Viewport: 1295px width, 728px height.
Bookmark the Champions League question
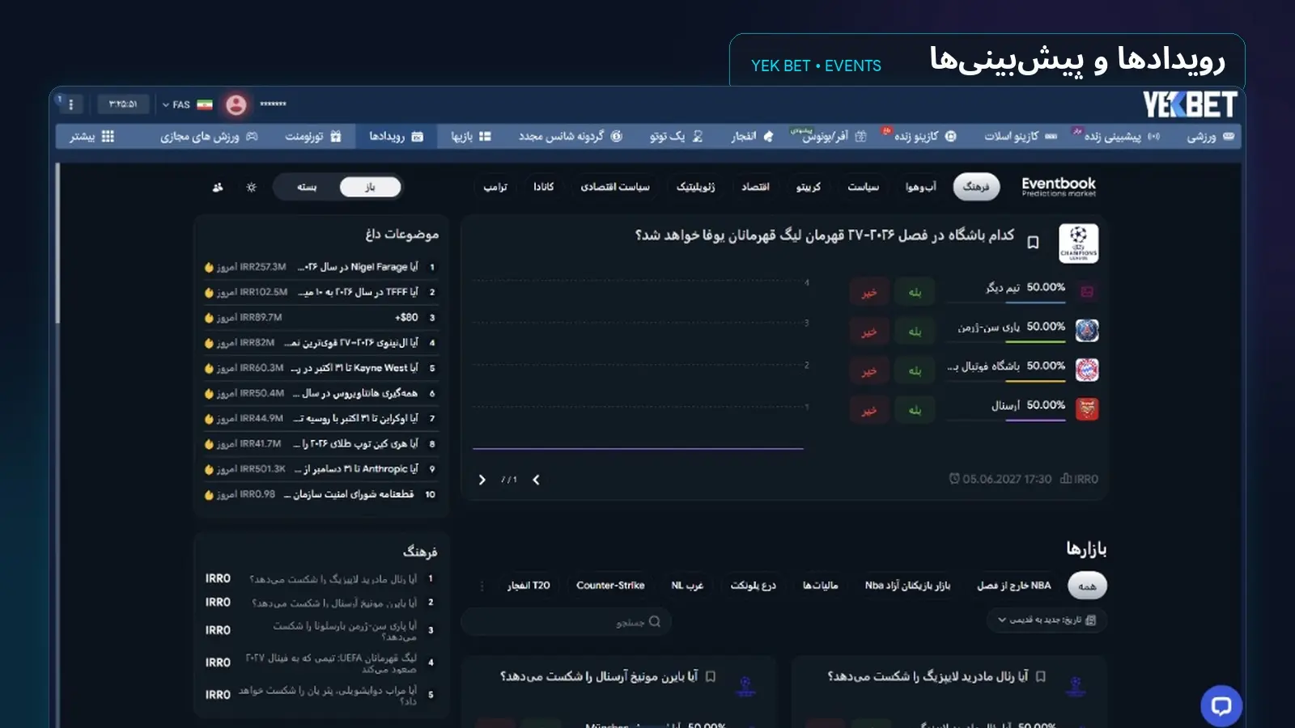pyautogui.click(x=1033, y=243)
